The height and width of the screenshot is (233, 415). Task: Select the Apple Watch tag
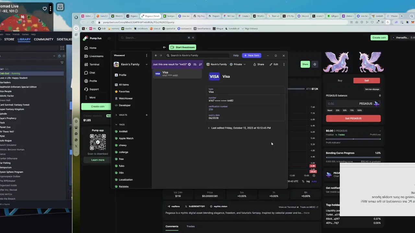point(126,138)
